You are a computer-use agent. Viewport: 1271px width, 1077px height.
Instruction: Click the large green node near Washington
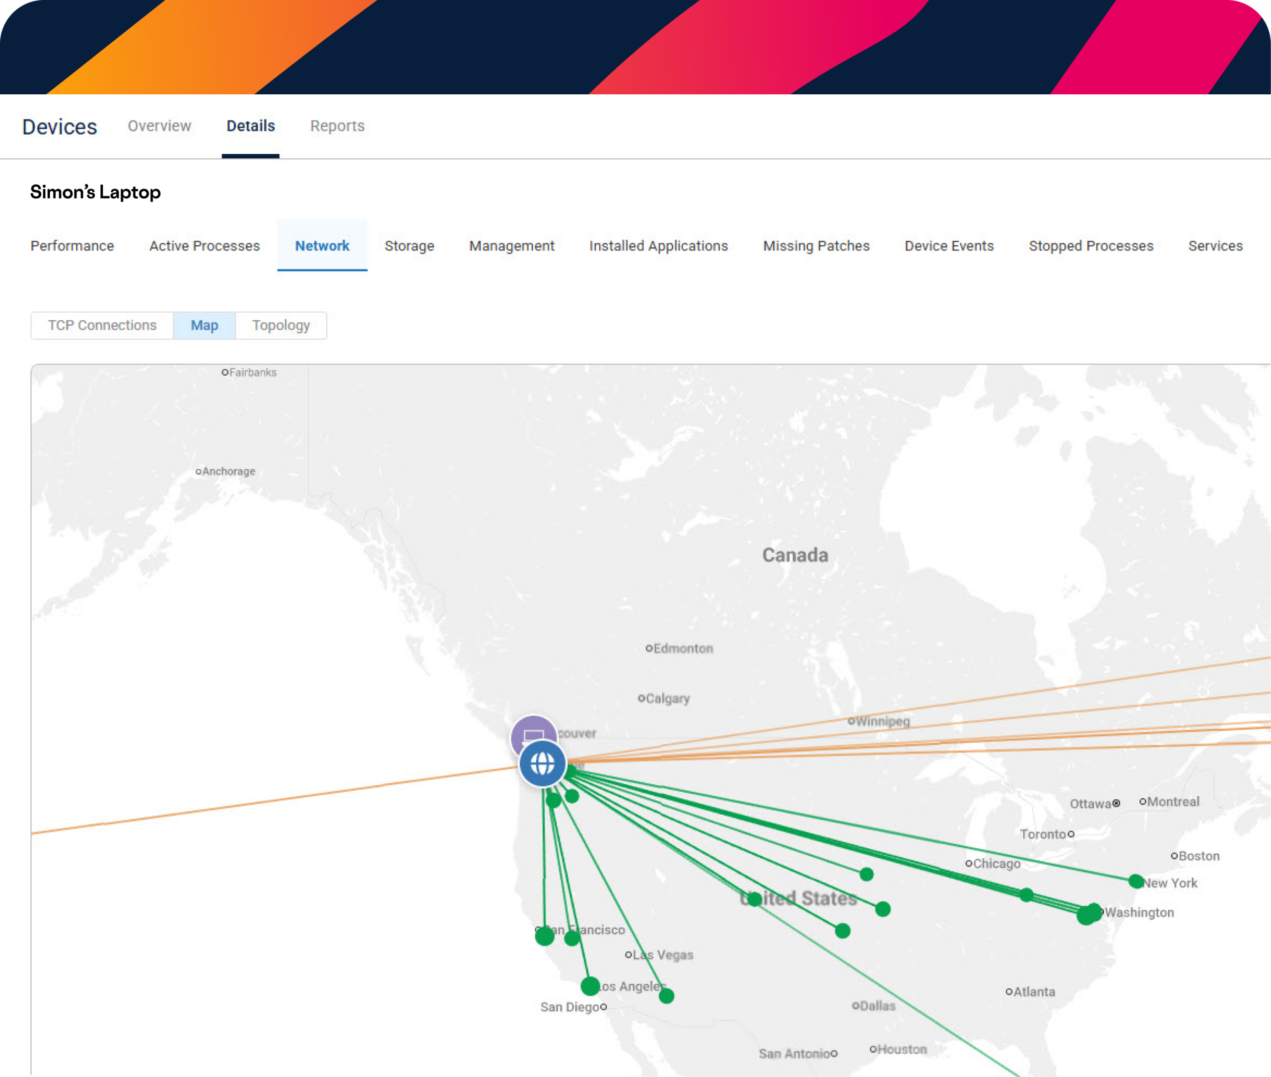pyautogui.click(x=1086, y=915)
